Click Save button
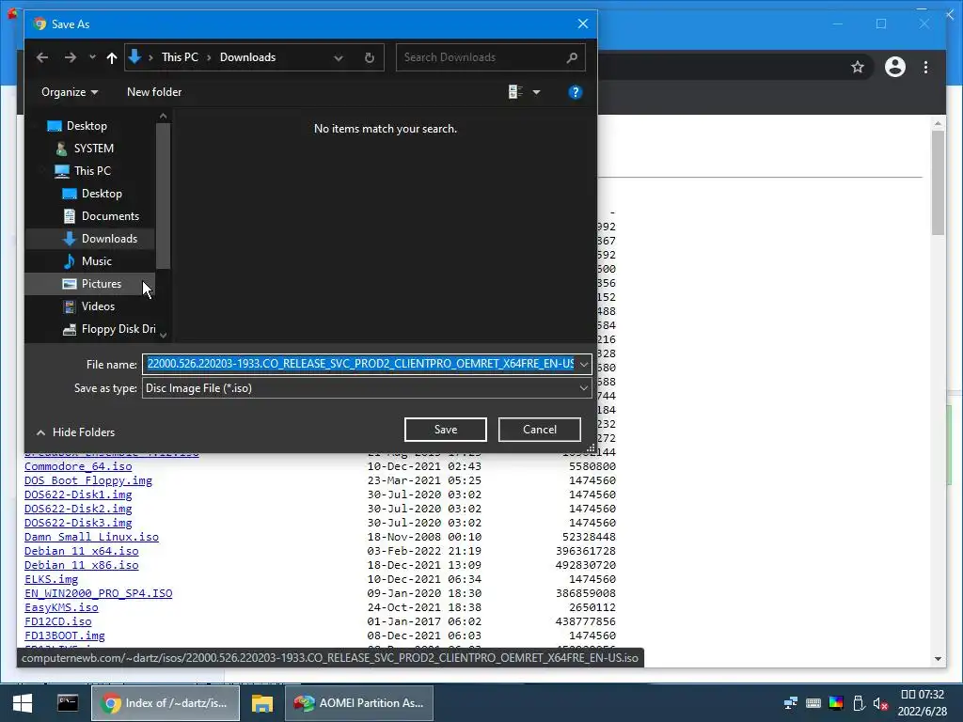 [x=445, y=430]
